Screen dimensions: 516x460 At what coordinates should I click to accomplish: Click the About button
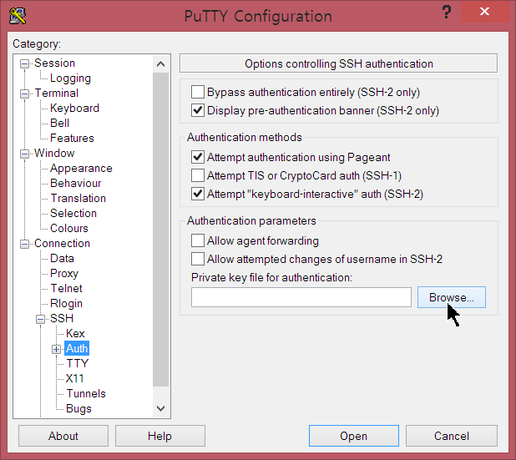point(63,436)
